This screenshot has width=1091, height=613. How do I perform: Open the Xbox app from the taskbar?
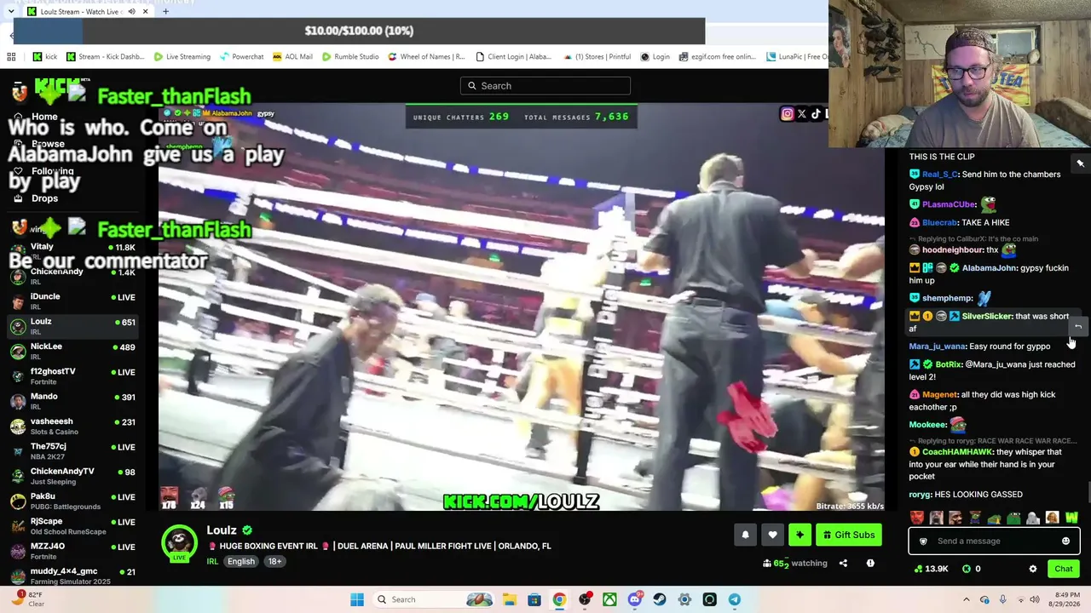click(609, 599)
